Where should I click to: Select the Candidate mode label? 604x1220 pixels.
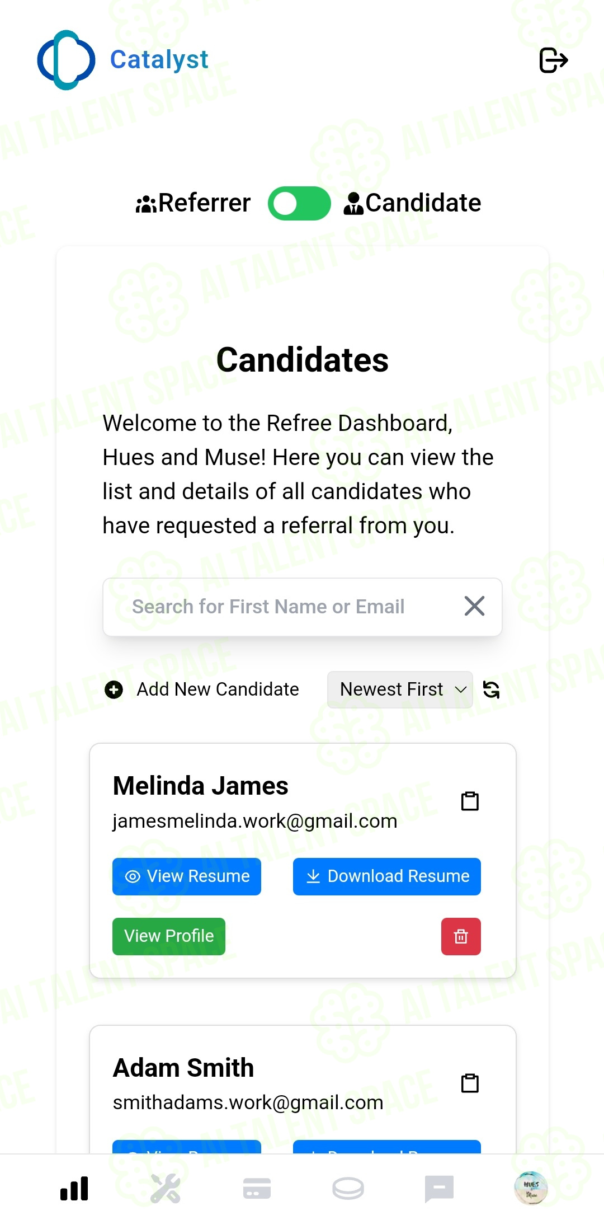click(412, 203)
